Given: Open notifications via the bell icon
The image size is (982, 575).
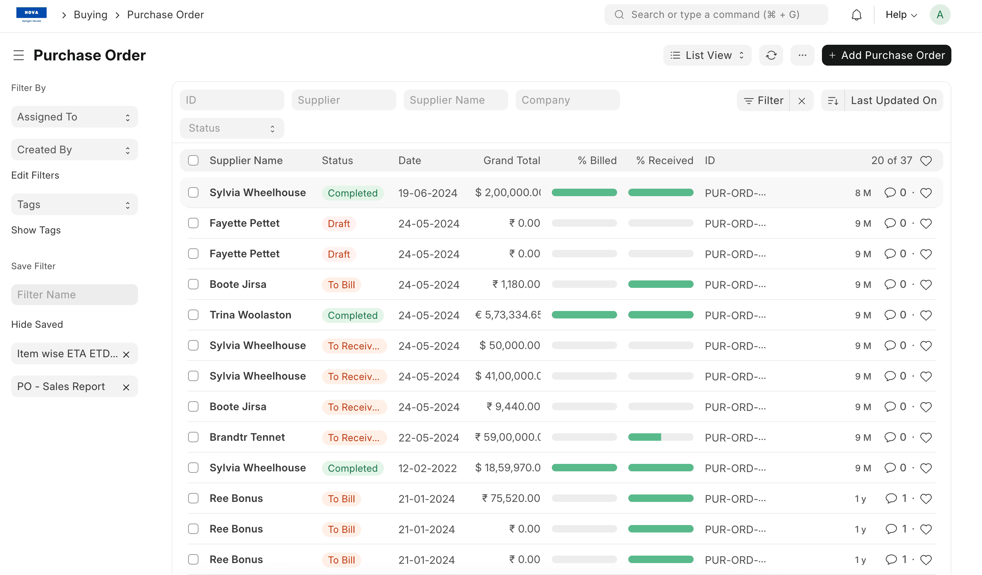Looking at the screenshot, I should pyautogui.click(x=856, y=15).
